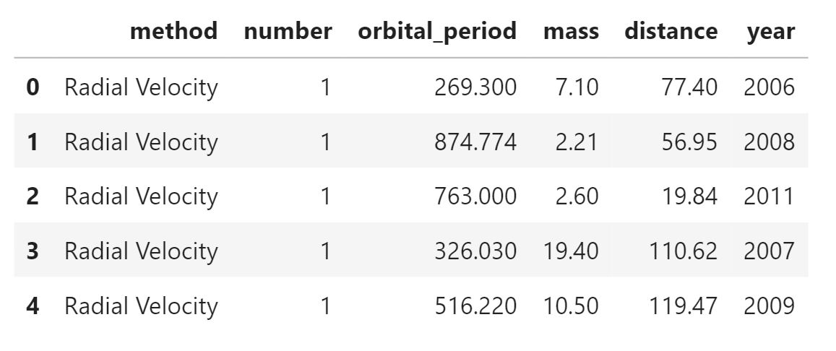Click the distance column header
The width and height of the screenshot is (836, 351).
(x=671, y=31)
